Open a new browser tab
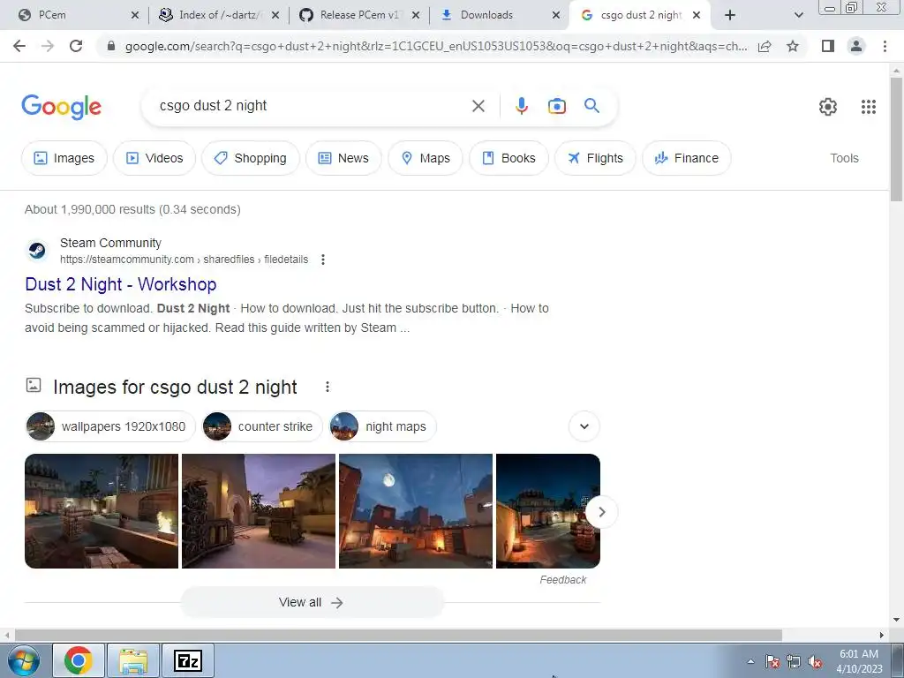 coord(730,15)
